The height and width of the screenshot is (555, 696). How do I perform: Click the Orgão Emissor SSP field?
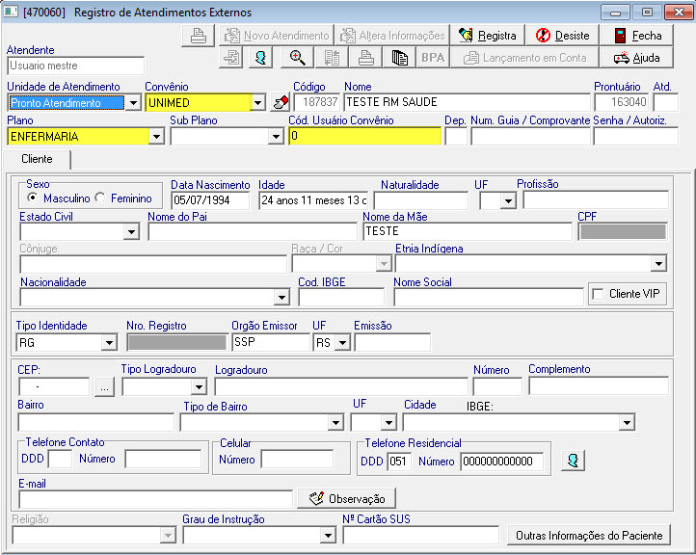coord(271,342)
